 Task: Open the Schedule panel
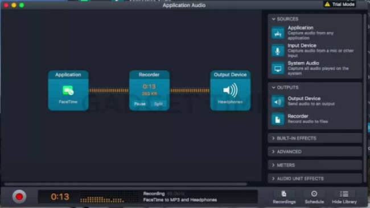point(314,197)
